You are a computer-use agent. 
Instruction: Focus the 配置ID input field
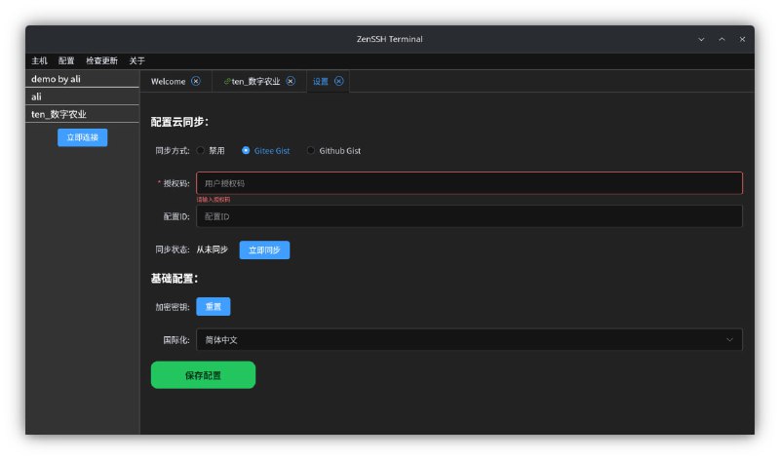tap(469, 216)
